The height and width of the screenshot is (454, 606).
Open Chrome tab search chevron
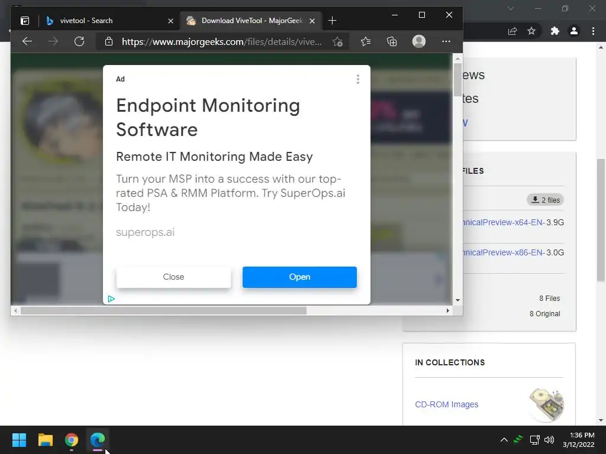coord(511,8)
